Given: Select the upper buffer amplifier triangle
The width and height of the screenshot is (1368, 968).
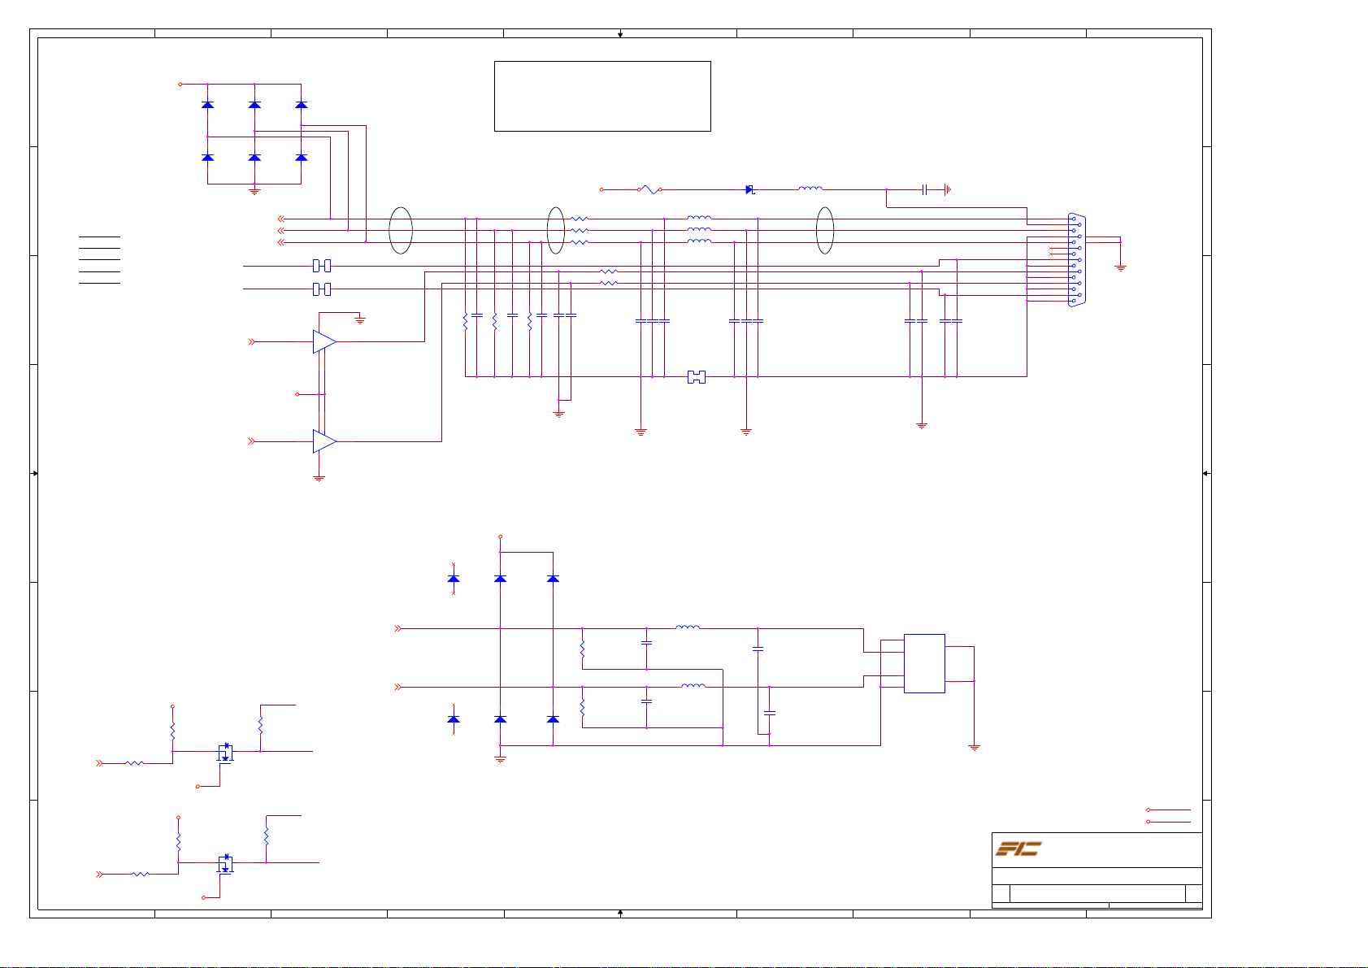Looking at the screenshot, I should 325,341.
